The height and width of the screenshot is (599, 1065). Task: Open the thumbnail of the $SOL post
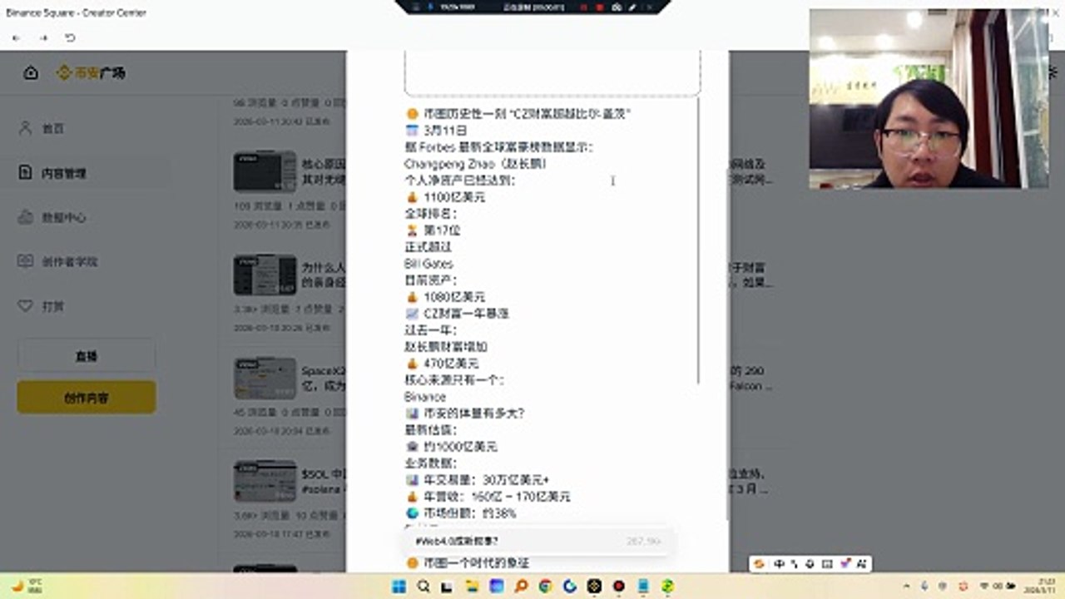(265, 481)
